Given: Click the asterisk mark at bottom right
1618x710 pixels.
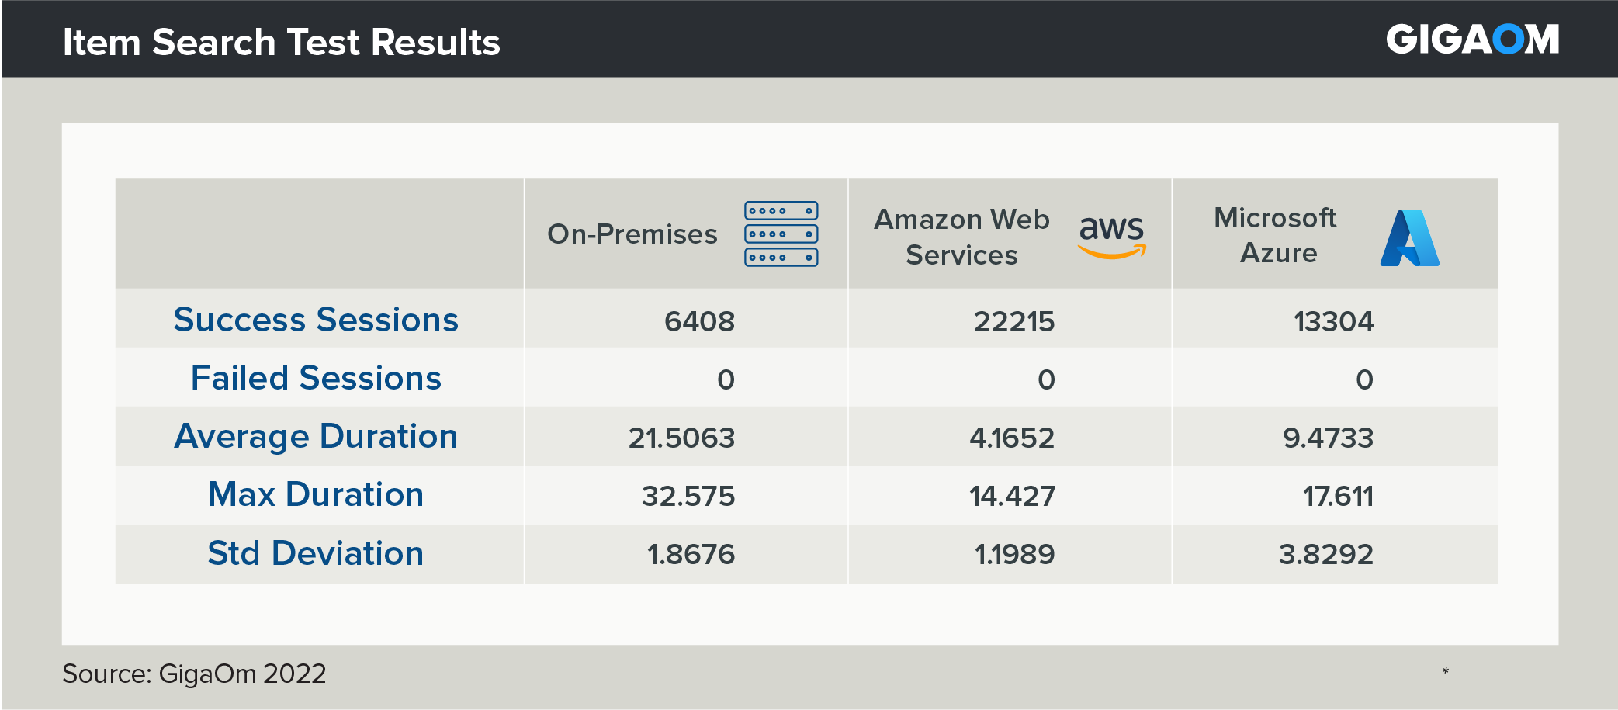Looking at the screenshot, I should 1445,671.
